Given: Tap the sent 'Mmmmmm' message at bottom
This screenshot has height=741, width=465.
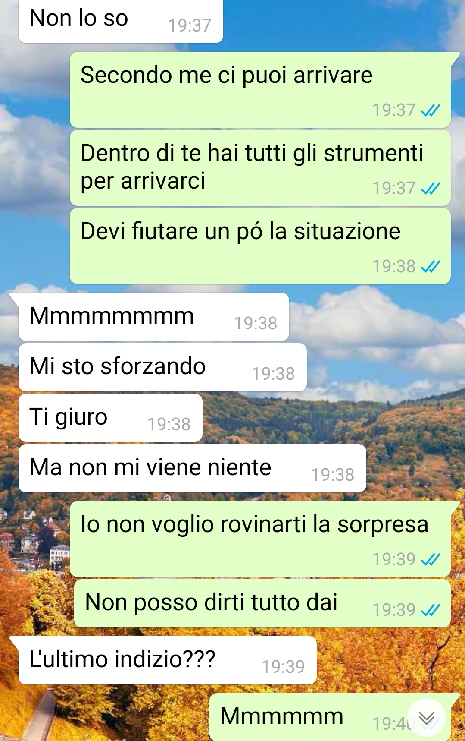Looking at the screenshot, I should coord(330,717).
